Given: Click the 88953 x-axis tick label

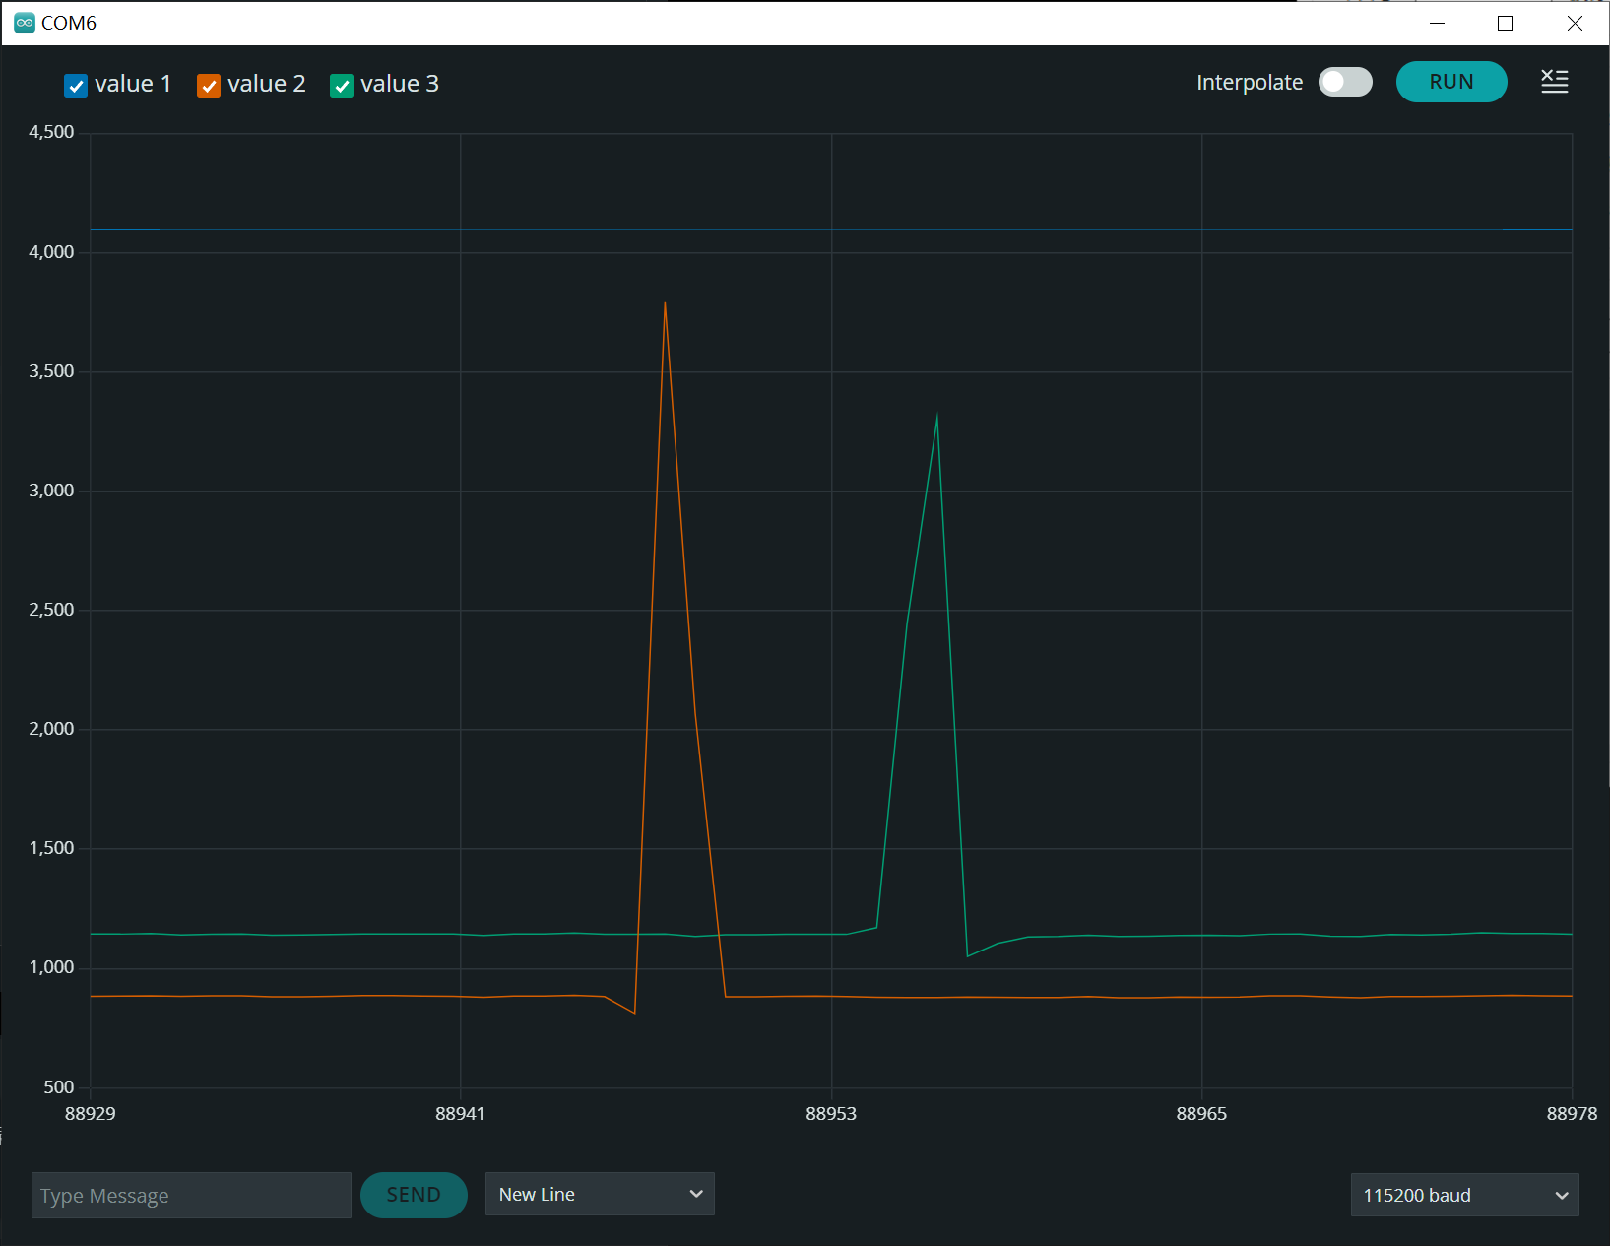Looking at the screenshot, I should 831,1113.
